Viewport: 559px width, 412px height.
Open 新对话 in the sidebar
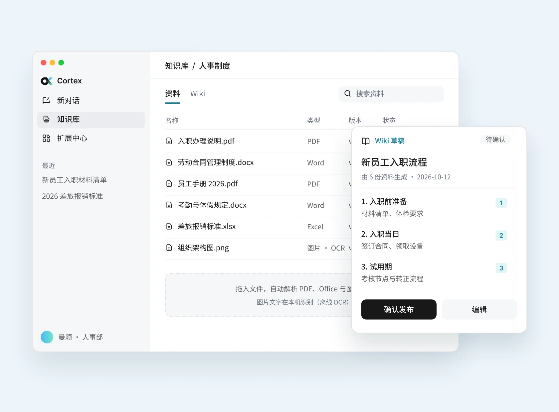(x=91, y=101)
